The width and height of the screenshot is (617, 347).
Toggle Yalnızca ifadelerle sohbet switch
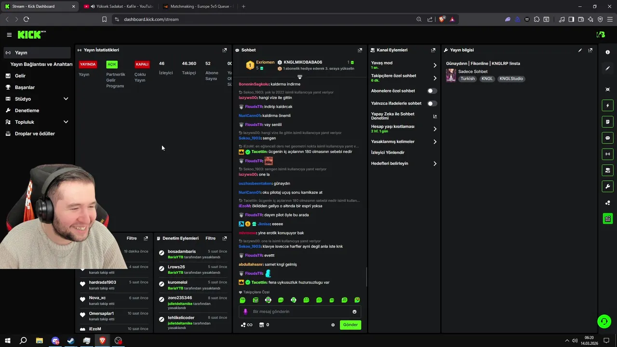(x=432, y=103)
